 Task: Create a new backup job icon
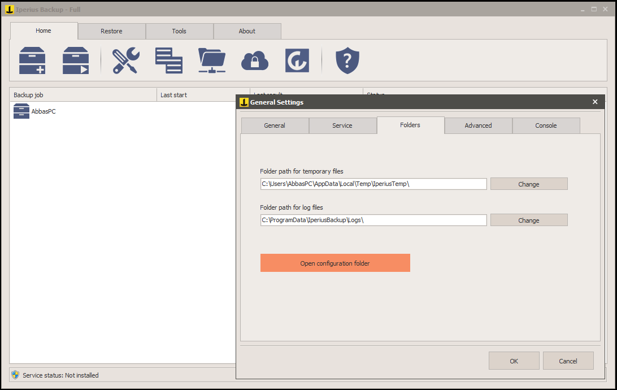coord(32,60)
